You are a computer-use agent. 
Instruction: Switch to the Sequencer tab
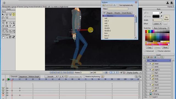(x=23, y=76)
